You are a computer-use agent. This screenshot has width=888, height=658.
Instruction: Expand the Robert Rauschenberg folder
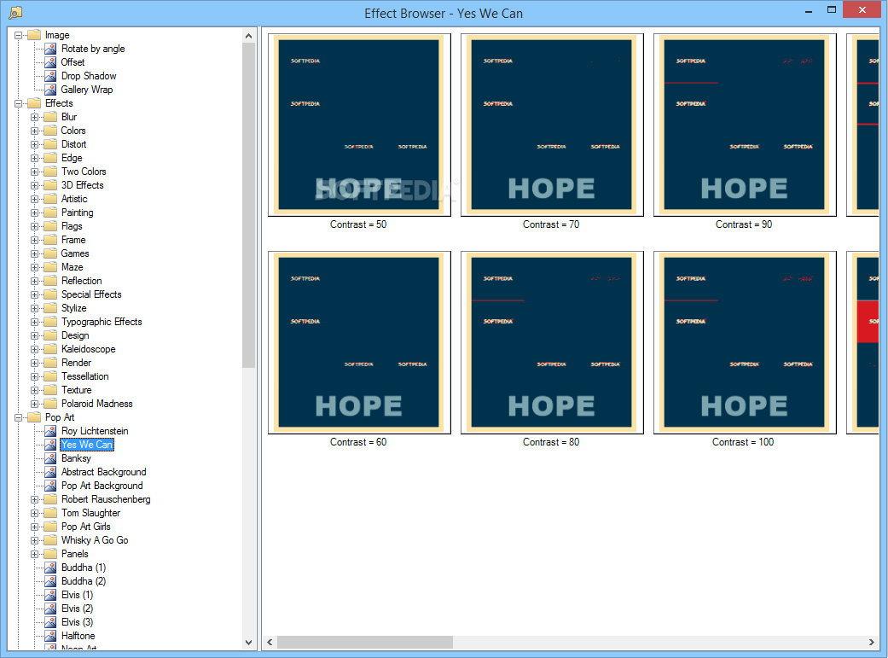34,500
